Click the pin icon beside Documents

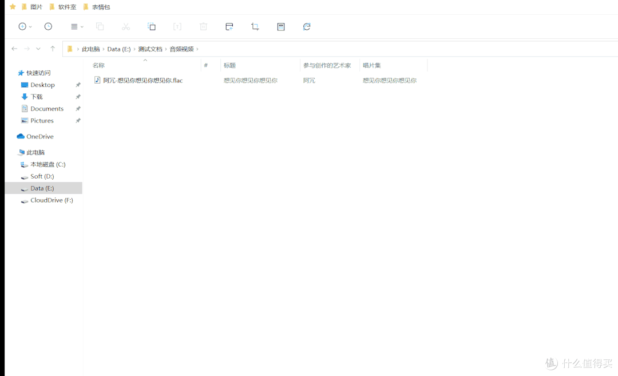click(78, 108)
